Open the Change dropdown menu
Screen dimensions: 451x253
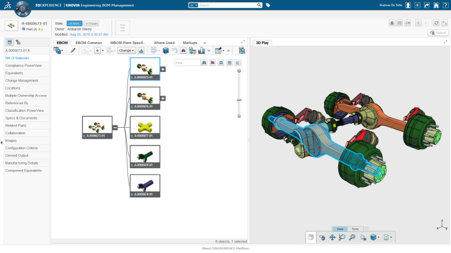click(x=126, y=51)
